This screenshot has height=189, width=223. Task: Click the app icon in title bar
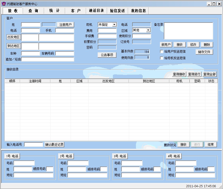pyautogui.click(x=4, y=4)
